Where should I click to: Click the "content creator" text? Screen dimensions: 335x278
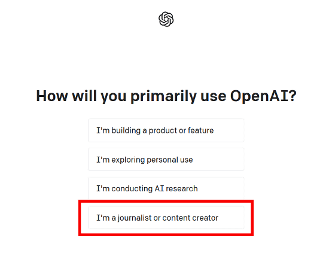pyautogui.click(x=190, y=218)
